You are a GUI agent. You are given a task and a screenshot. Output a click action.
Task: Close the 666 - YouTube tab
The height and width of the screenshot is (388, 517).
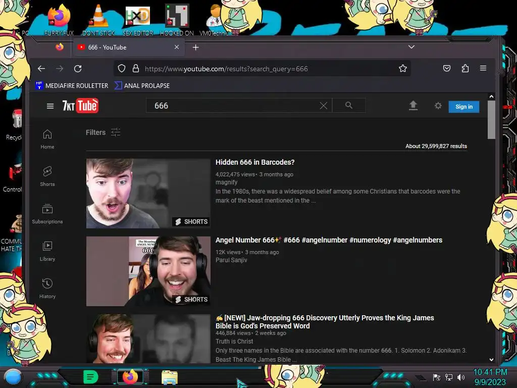click(x=177, y=47)
